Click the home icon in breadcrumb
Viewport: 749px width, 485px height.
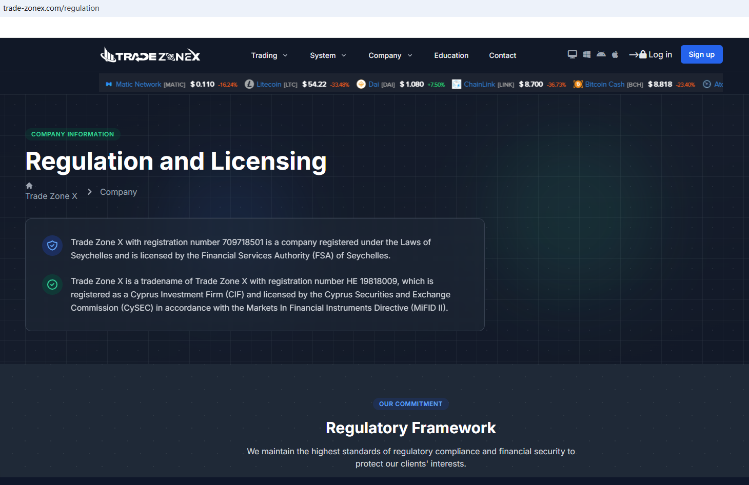click(x=29, y=186)
